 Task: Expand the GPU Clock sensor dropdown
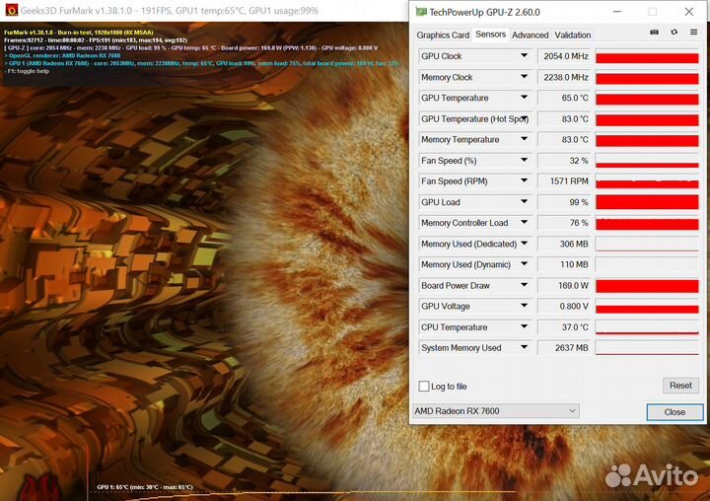tap(525, 56)
